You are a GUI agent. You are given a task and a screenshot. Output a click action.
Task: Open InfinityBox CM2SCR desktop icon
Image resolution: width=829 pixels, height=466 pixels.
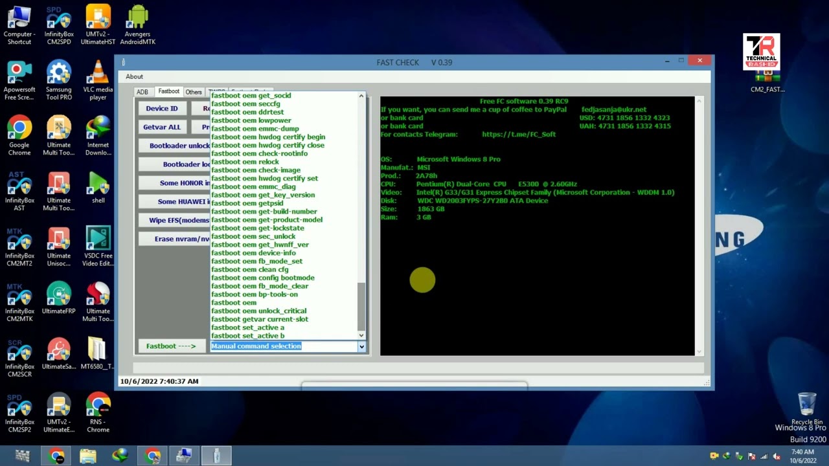[x=19, y=358]
